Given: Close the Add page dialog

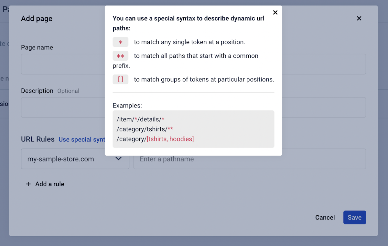Looking at the screenshot, I should click(x=359, y=18).
